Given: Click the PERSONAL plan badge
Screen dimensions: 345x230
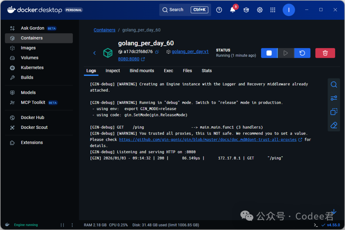Looking at the screenshot, I should [x=74, y=10].
